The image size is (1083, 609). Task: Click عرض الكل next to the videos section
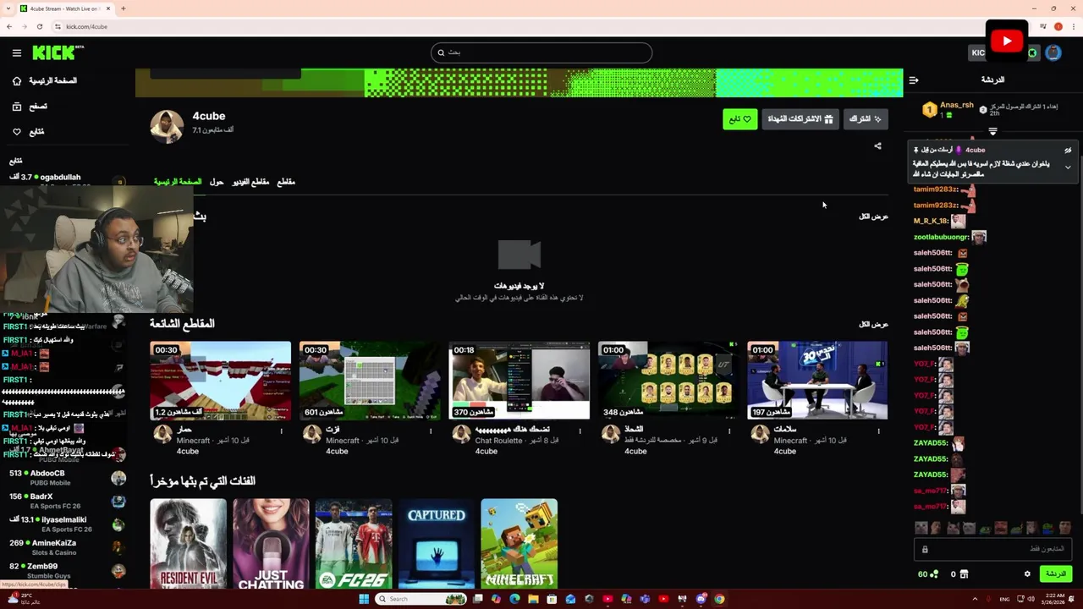[873, 217]
